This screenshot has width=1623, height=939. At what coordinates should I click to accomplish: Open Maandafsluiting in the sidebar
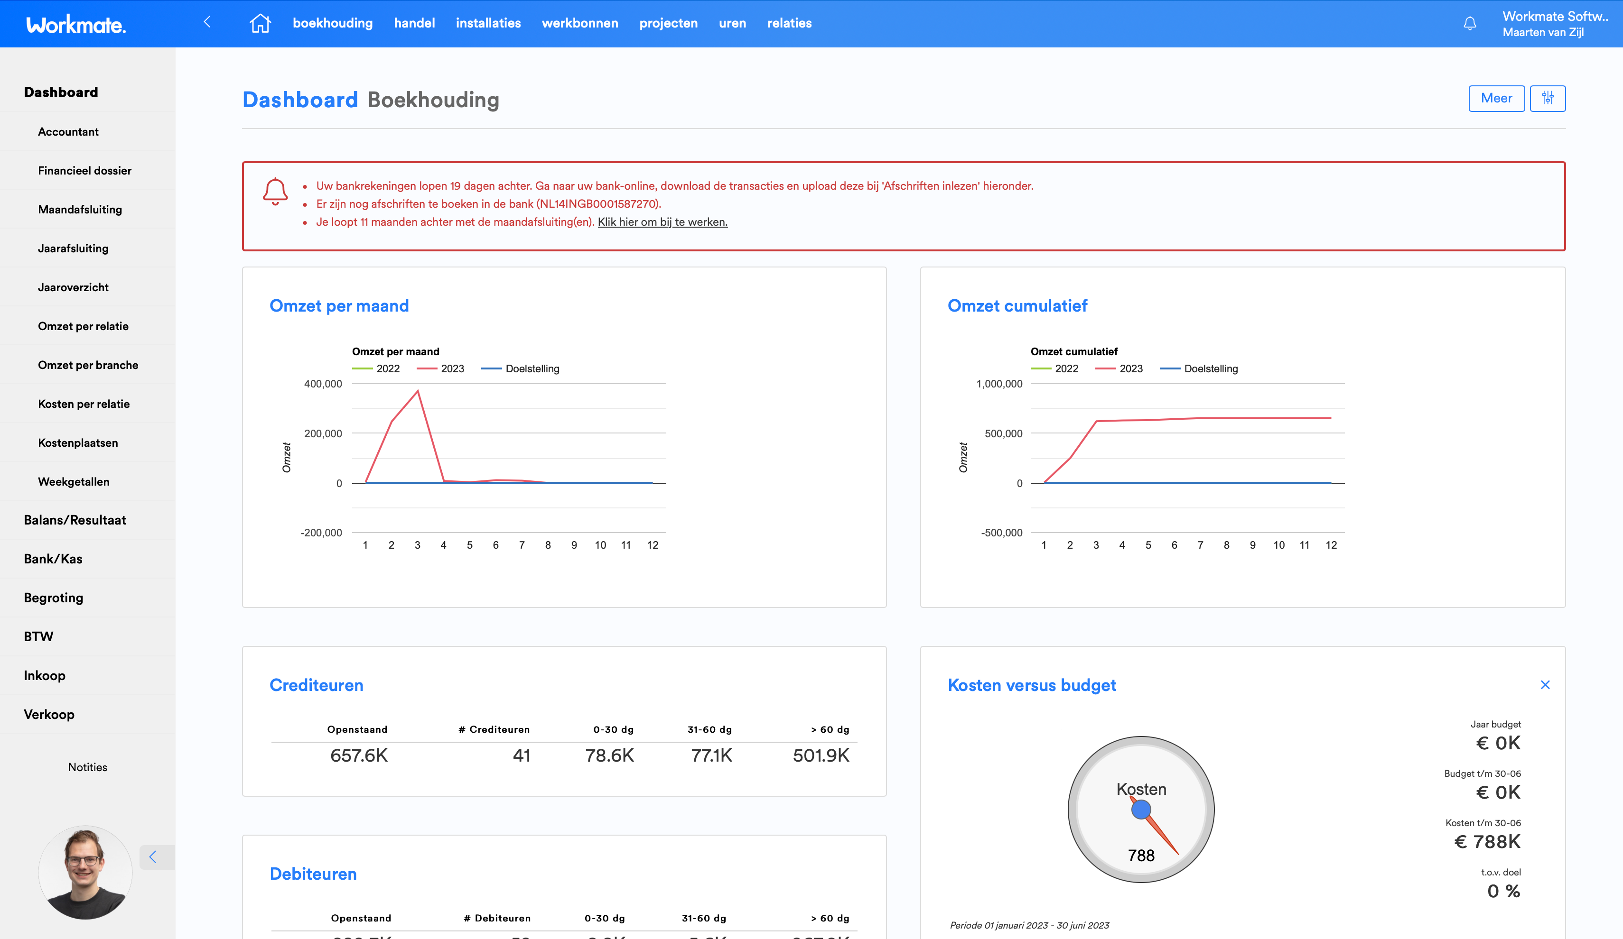pos(80,209)
